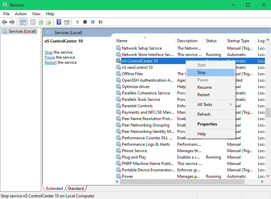
Task: Choose Stop in the context menu
Action: (x=211, y=73)
